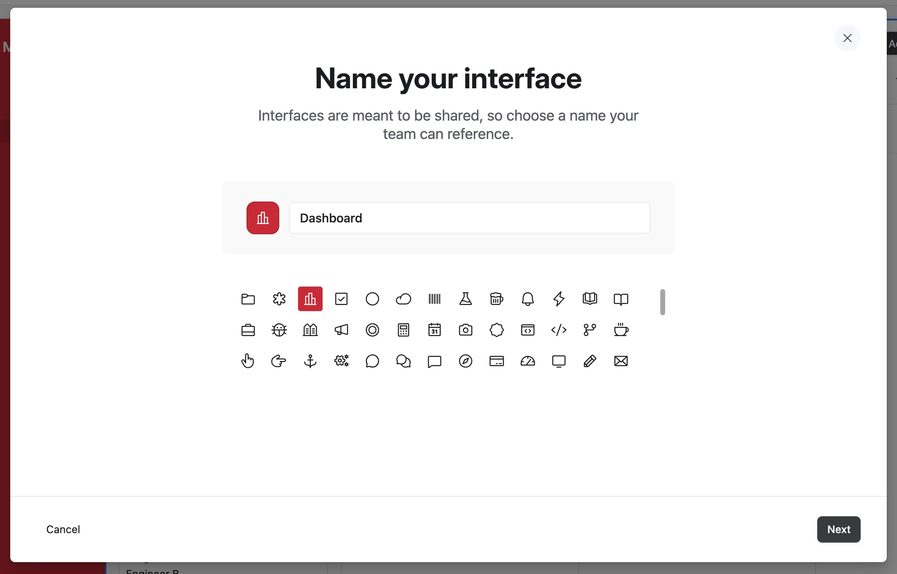The image size is (897, 574).
Task: Click the Dashboard name input field
Action: click(x=469, y=218)
